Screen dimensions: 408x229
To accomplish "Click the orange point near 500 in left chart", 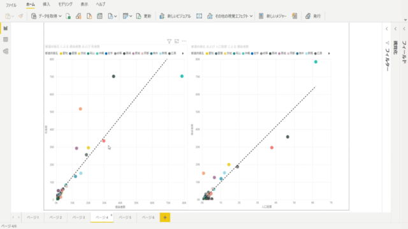I will click(x=80, y=109).
